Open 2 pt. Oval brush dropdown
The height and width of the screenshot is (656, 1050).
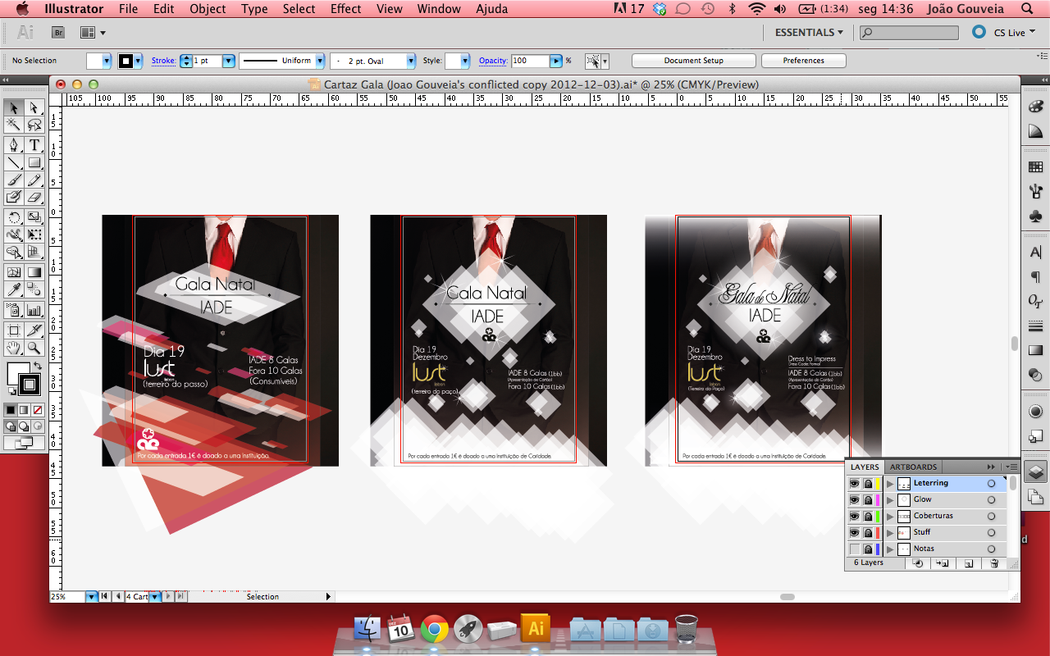tap(411, 61)
